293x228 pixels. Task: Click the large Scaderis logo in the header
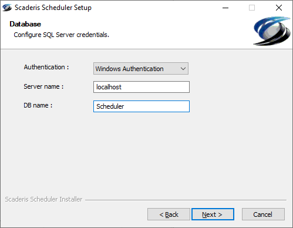pos(272,31)
